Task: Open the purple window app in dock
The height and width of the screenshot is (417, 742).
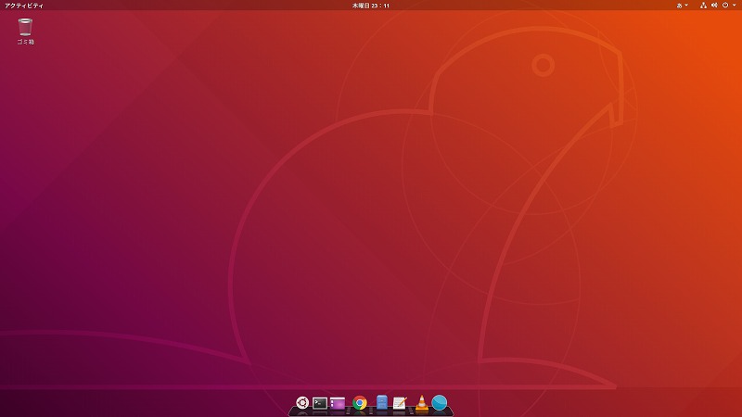Action: [338, 403]
